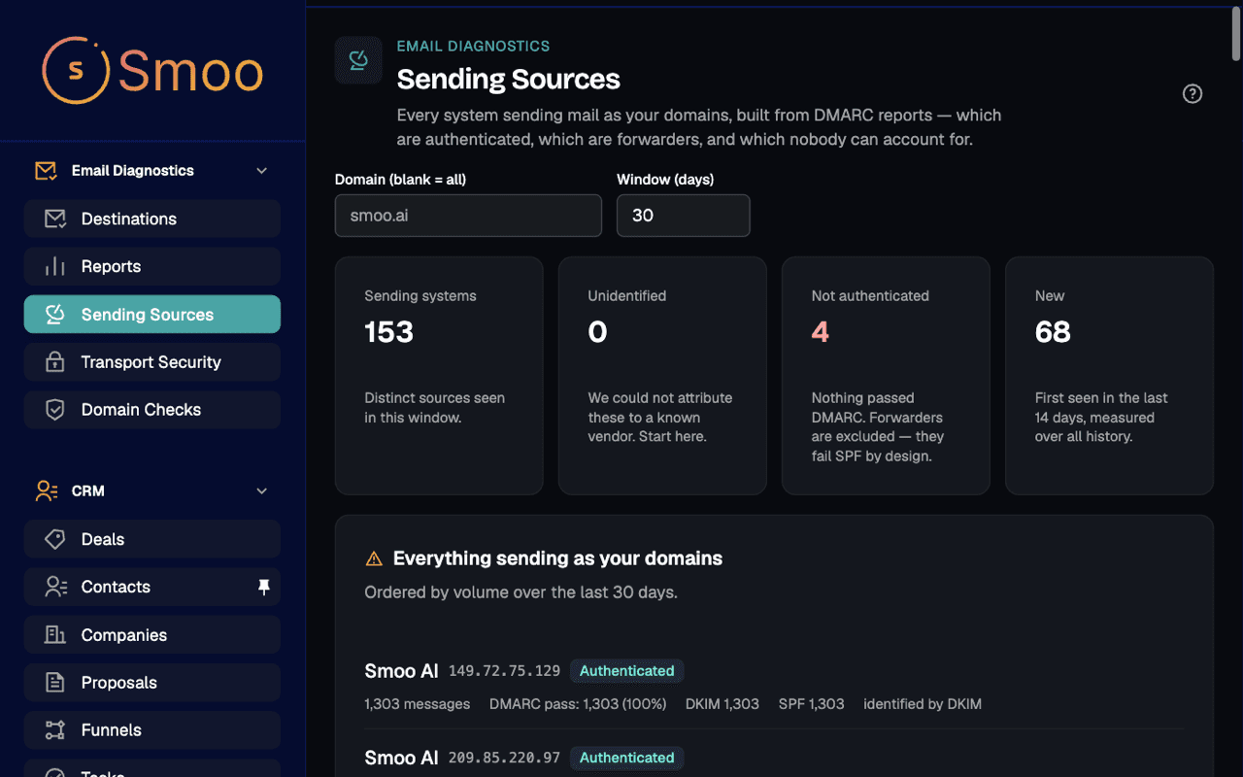Open the Reports page
1243x777 pixels.
click(x=152, y=266)
